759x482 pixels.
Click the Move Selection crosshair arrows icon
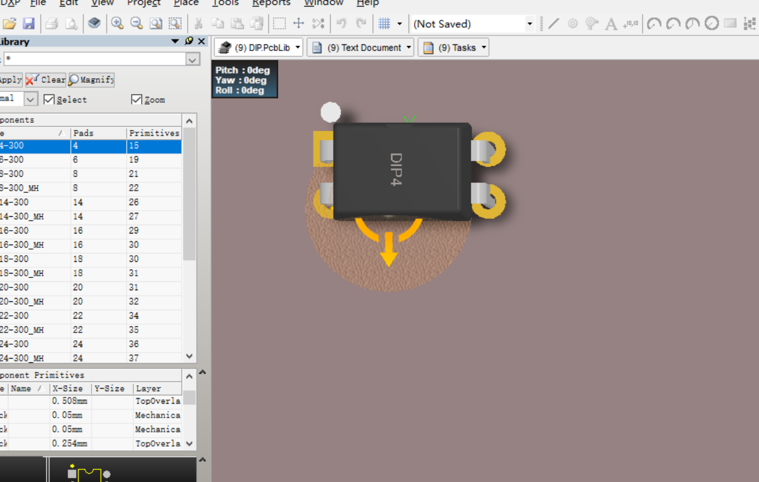(x=299, y=23)
